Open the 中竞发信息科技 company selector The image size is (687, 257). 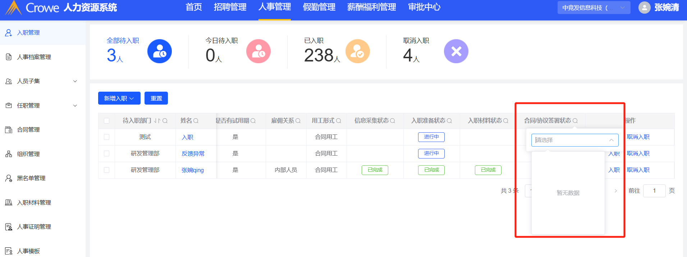coord(594,8)
